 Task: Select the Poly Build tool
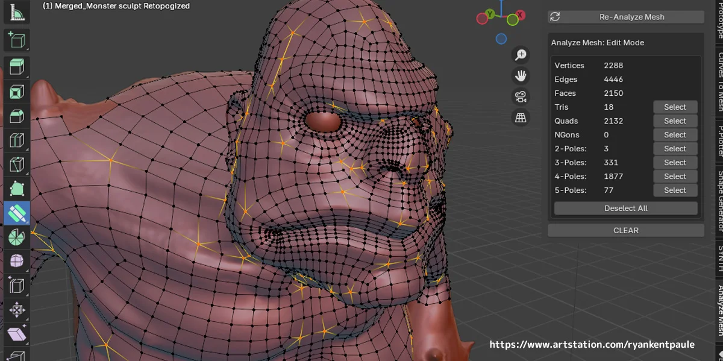tap(17, 189)
